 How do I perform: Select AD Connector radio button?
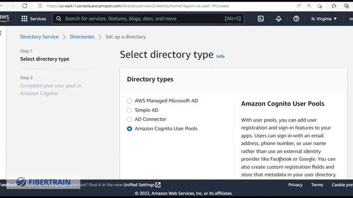tap(130, 119)
